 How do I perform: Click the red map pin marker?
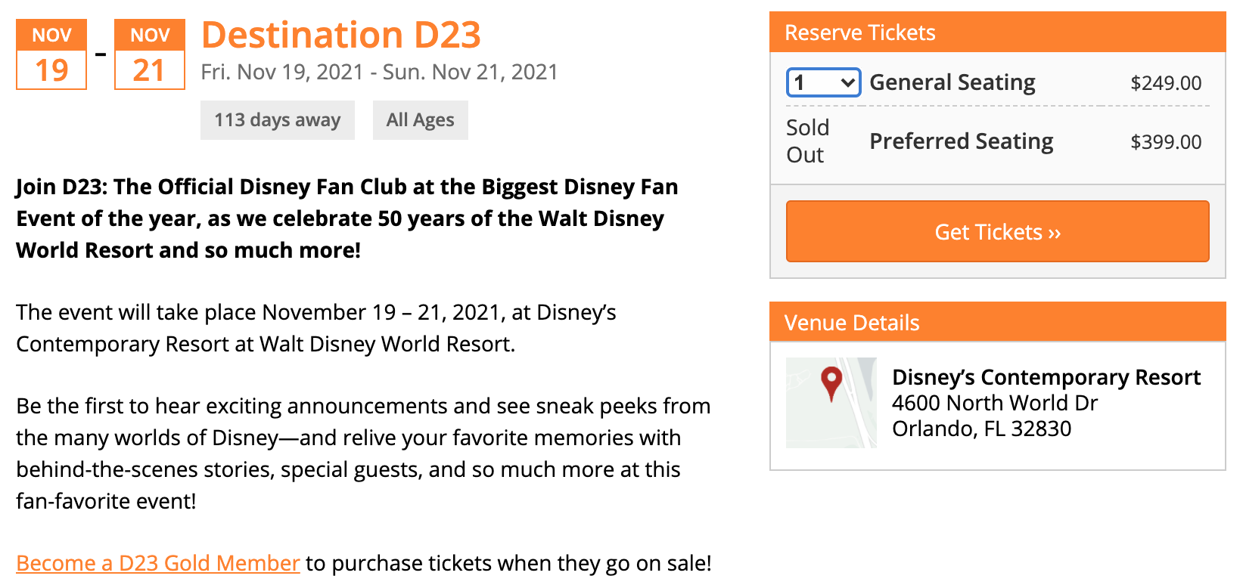click(831, 382)
